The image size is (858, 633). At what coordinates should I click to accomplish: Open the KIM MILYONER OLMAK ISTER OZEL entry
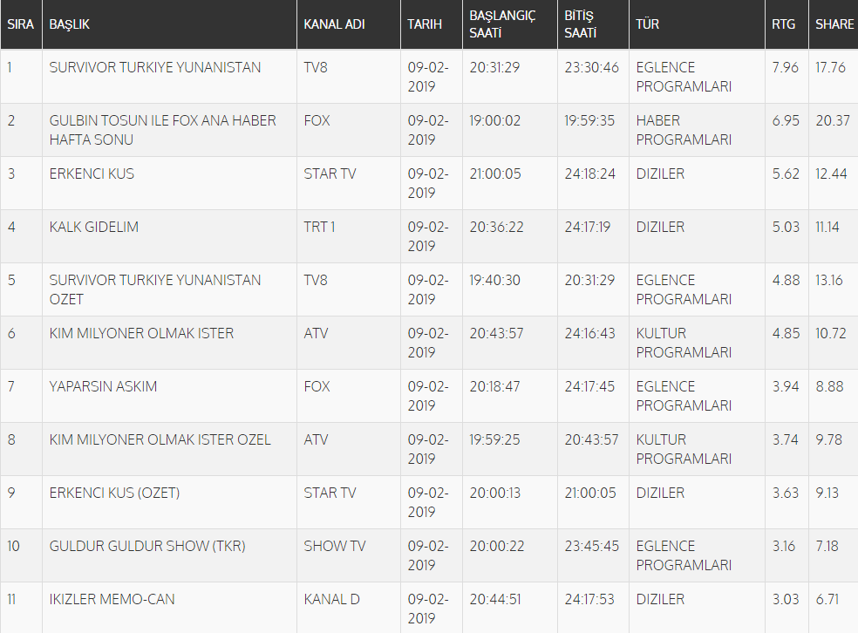(160, 439)
